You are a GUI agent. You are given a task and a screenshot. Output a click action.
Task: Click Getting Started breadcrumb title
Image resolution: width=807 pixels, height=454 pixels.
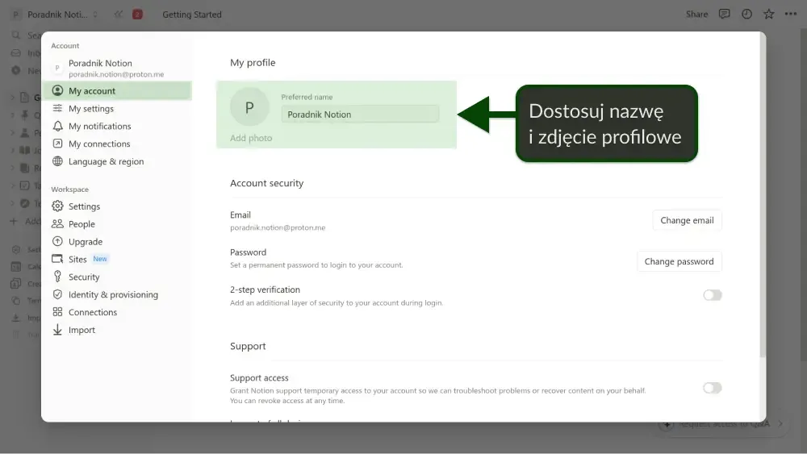[192, 15]
